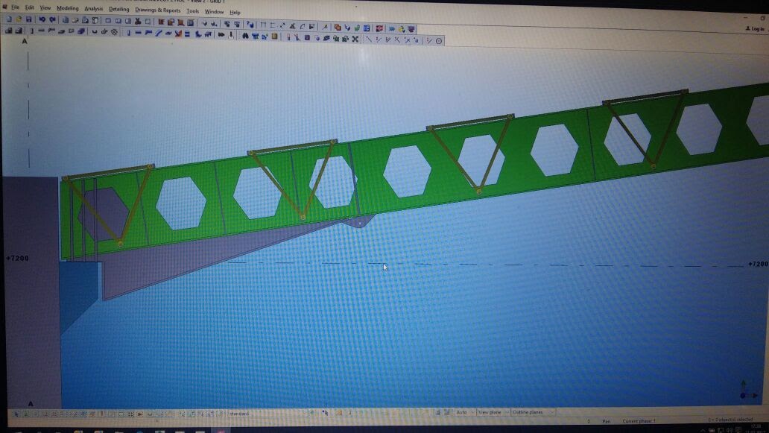Click the New model icon
This screenshot has width=769, height=433.
tap(9, 19)
